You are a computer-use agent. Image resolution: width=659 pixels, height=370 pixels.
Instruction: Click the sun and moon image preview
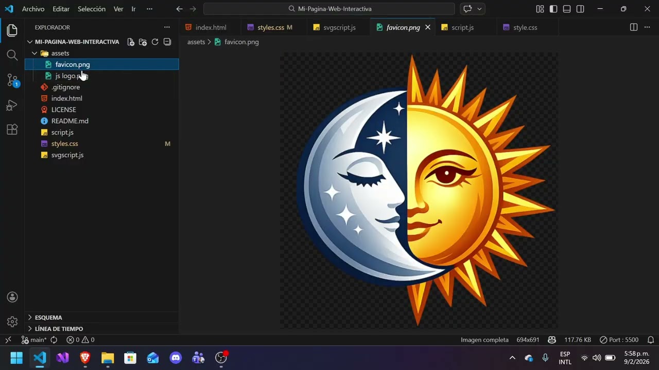(x=419, y=190)
